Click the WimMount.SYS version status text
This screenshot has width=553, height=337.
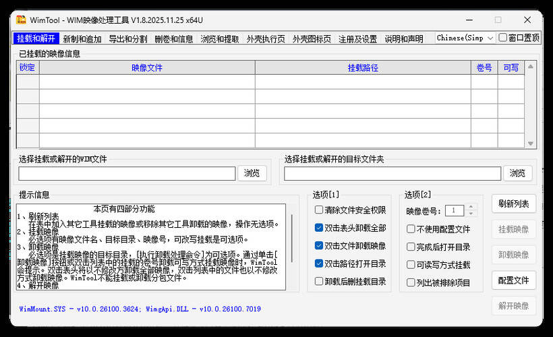pyautogui.click(x=140, y=309)
